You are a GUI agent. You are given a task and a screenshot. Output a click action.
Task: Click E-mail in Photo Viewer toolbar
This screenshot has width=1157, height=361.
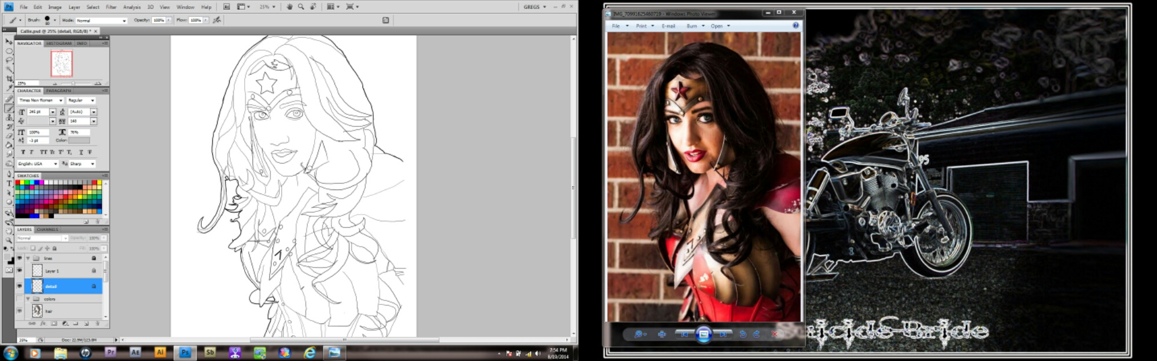668,26
